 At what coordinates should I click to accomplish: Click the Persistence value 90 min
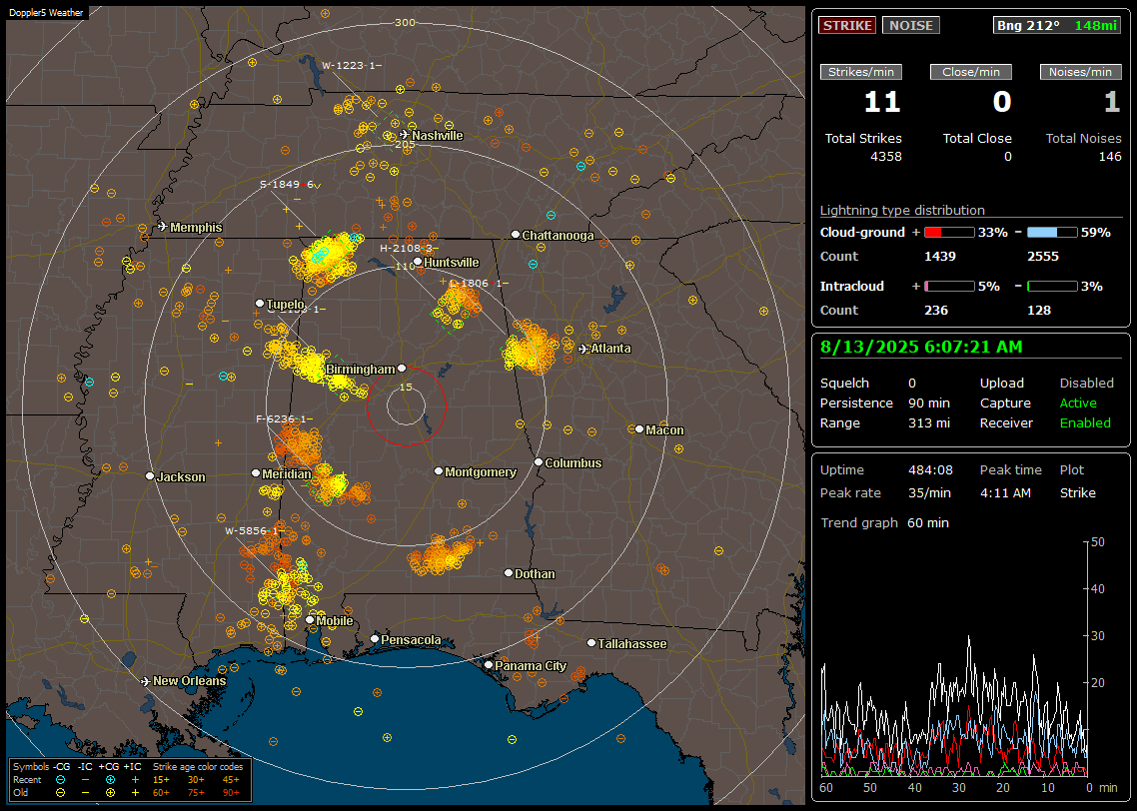pyautogui.click(x=929, y=403)
